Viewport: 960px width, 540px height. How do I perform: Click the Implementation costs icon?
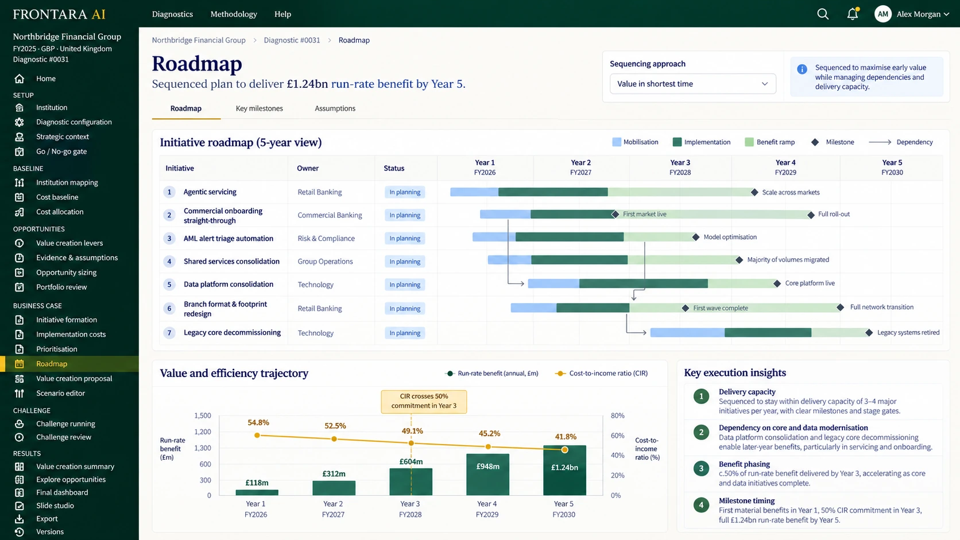click(x=20, y=335)
